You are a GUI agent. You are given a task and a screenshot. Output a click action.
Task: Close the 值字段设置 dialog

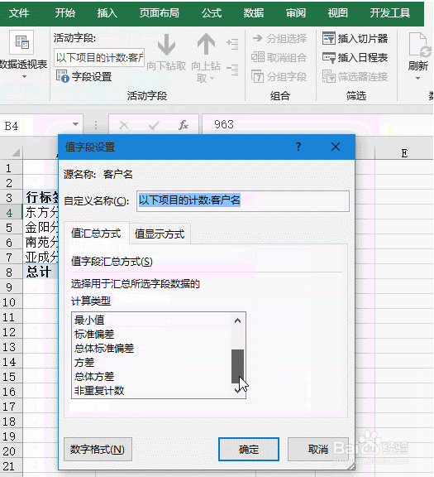coord(336,147)
